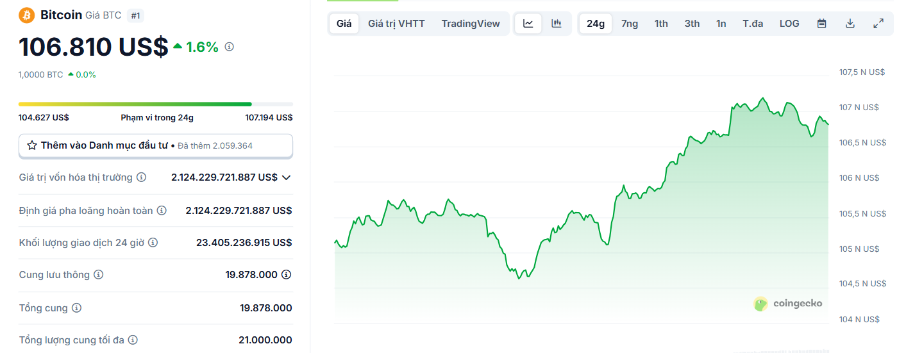Image resolution: width=906 pixels, height=353 pixels.
Task: Click the 23.405.236.915 US$ volume value
Action: point(244,243)
